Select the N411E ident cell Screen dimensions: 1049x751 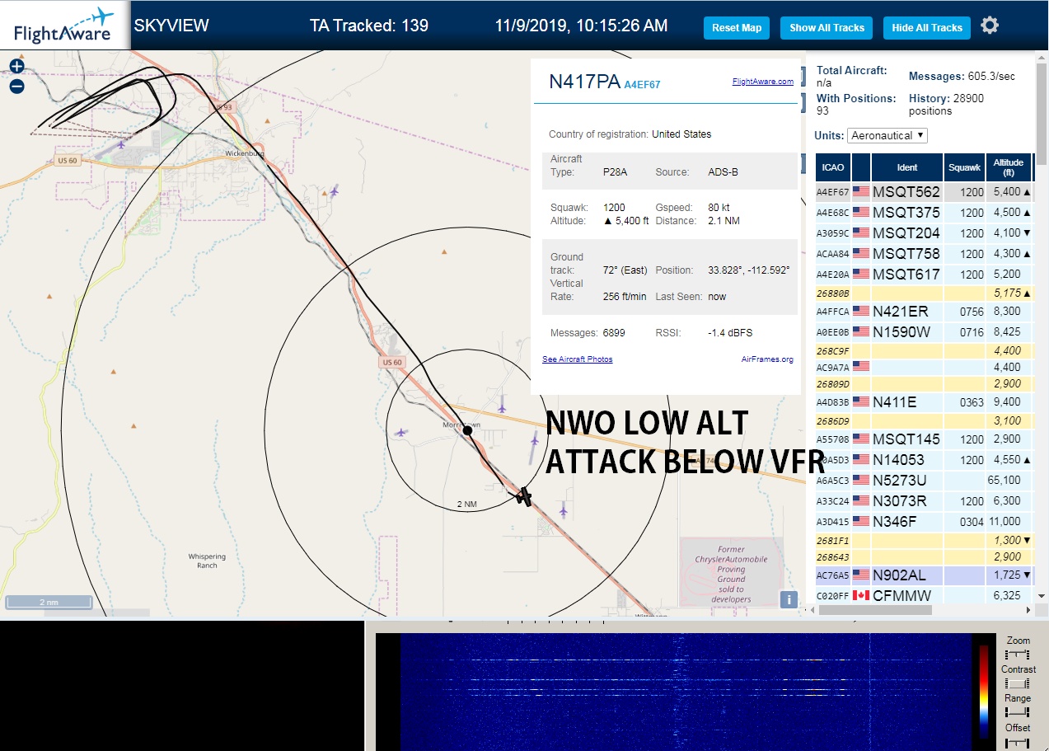point(906,402)
